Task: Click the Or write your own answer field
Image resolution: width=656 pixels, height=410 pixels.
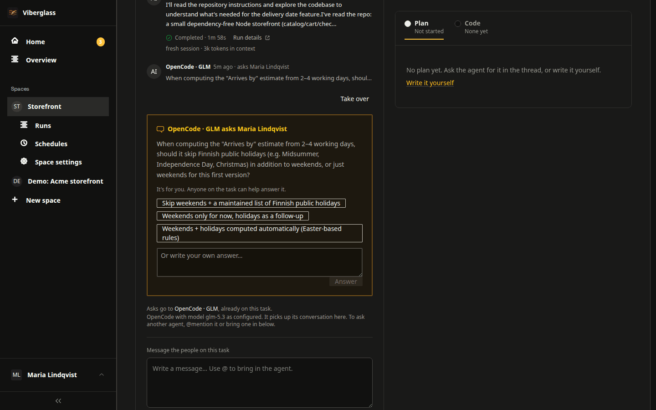Action: [x=260, y=262]
